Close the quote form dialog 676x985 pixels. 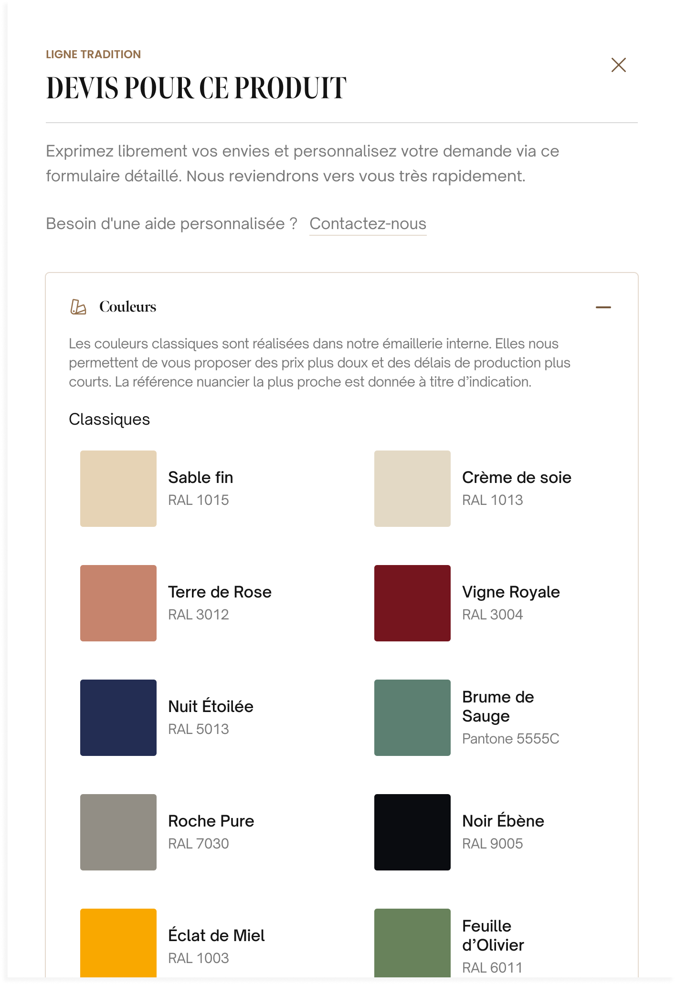(618, 65)
